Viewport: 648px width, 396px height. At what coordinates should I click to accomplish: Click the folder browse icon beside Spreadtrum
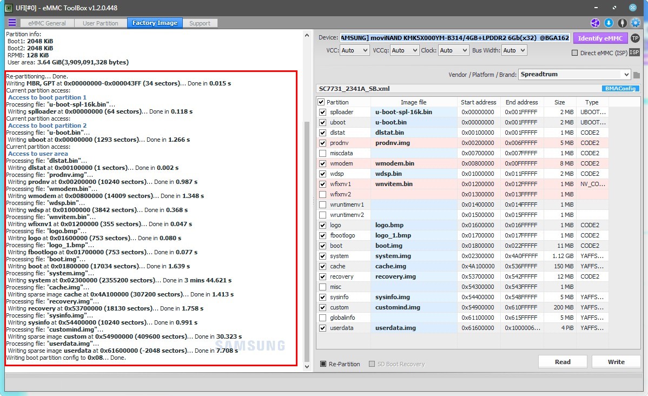point(637,75)
